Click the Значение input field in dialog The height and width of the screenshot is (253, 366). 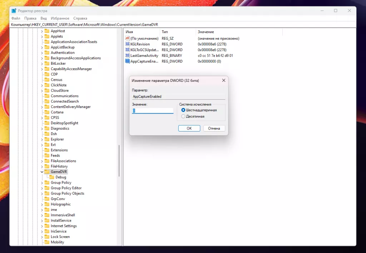153,111
